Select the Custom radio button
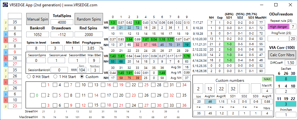 coord(82,77)
